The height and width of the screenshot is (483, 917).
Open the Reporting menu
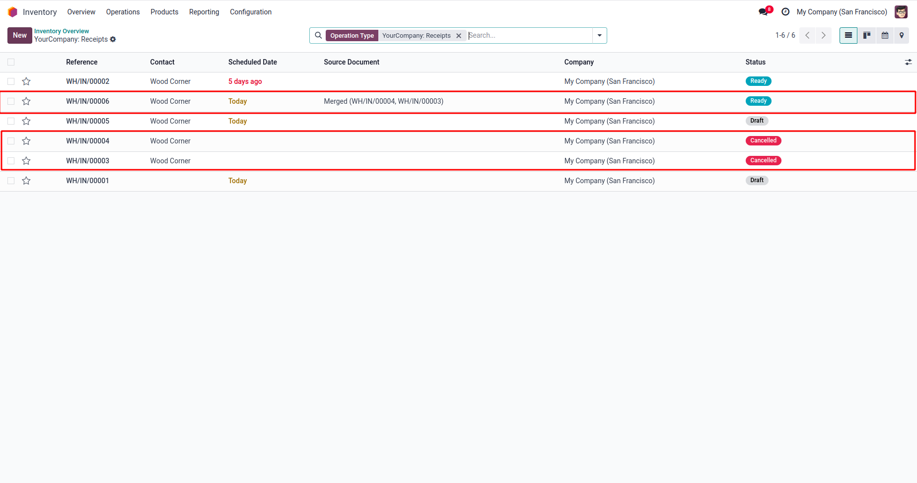(204, 12)
